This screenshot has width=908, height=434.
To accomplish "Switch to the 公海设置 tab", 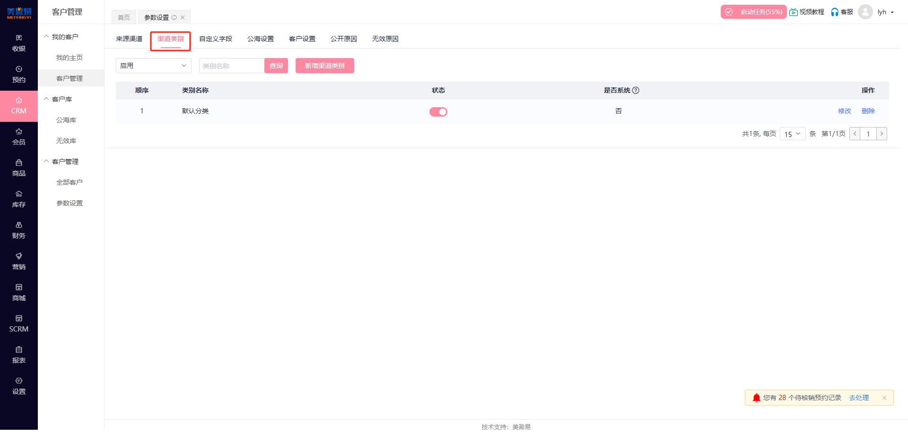I will point(260,39).
